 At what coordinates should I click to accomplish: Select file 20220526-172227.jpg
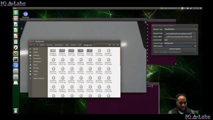point(90,71)
